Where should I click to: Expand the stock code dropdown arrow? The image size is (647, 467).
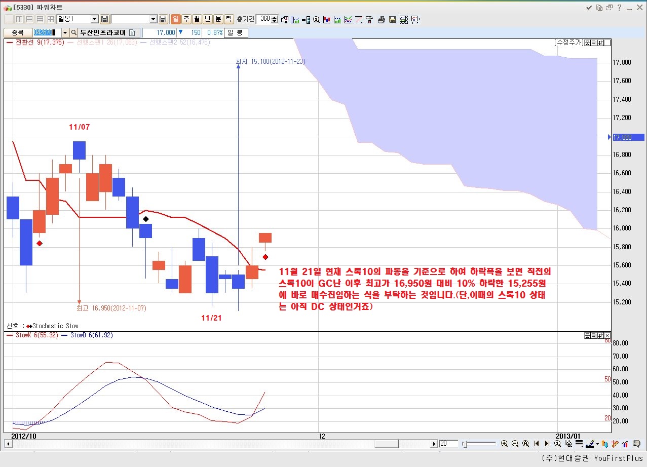click(65, 32)
